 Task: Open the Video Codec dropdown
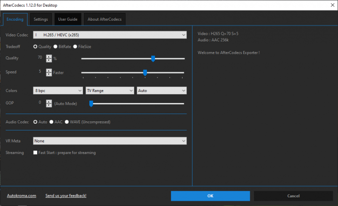pos(110,35)
